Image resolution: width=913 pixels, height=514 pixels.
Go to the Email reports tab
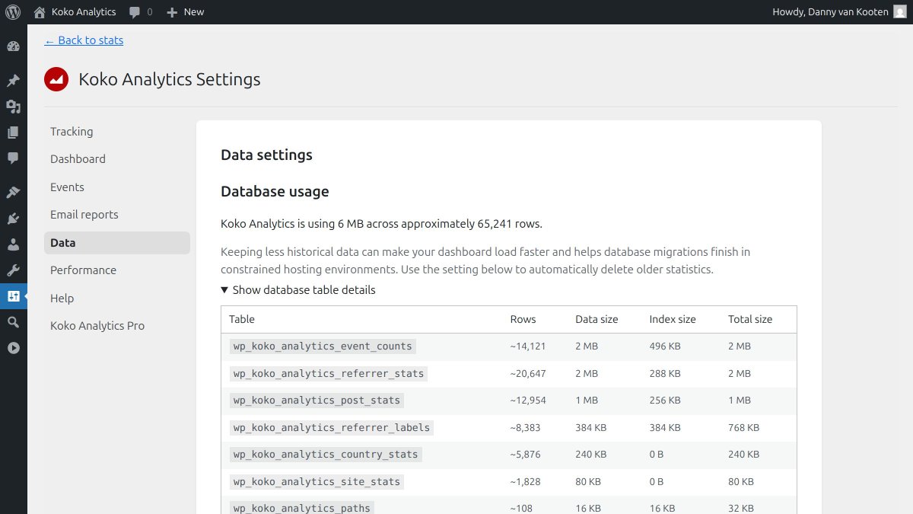[x=117, y=215]
